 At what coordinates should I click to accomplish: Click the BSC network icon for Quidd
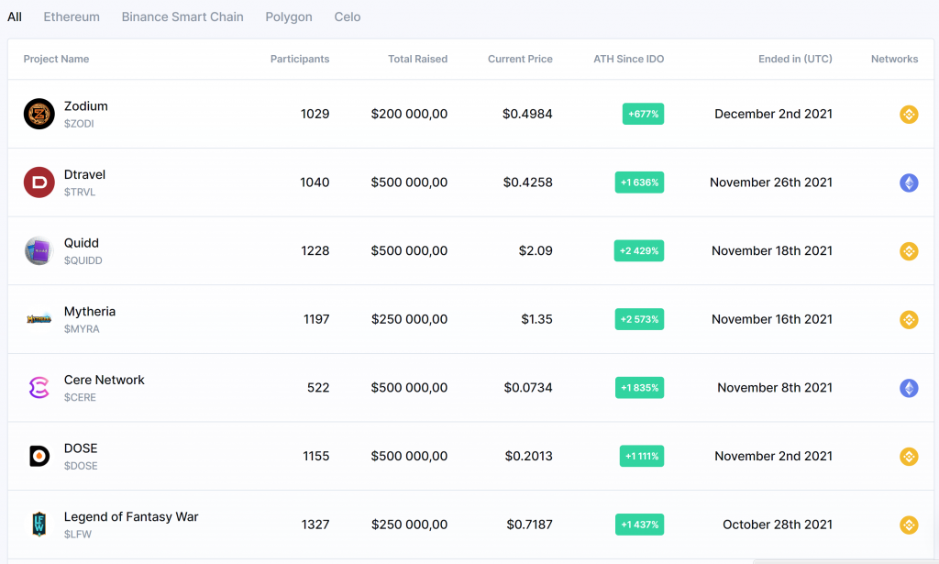pyautogui.click(x=909, y=251)
